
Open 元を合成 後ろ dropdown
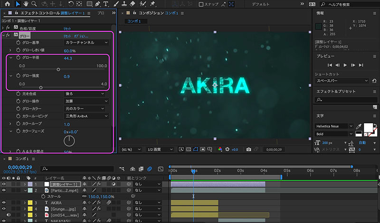tap(85, 93)
